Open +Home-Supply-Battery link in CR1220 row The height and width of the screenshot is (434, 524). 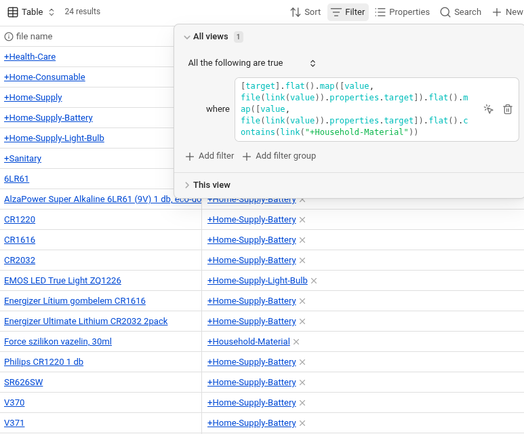click(x=251, y=220)
